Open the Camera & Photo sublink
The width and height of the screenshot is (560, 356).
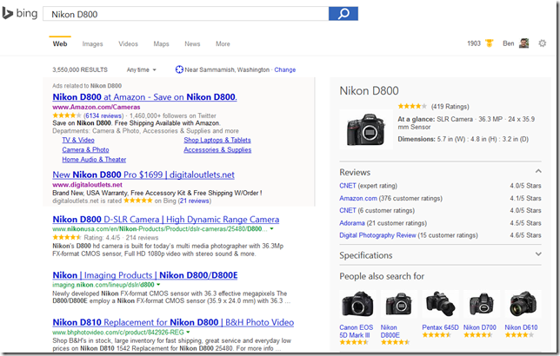(85, 150)
